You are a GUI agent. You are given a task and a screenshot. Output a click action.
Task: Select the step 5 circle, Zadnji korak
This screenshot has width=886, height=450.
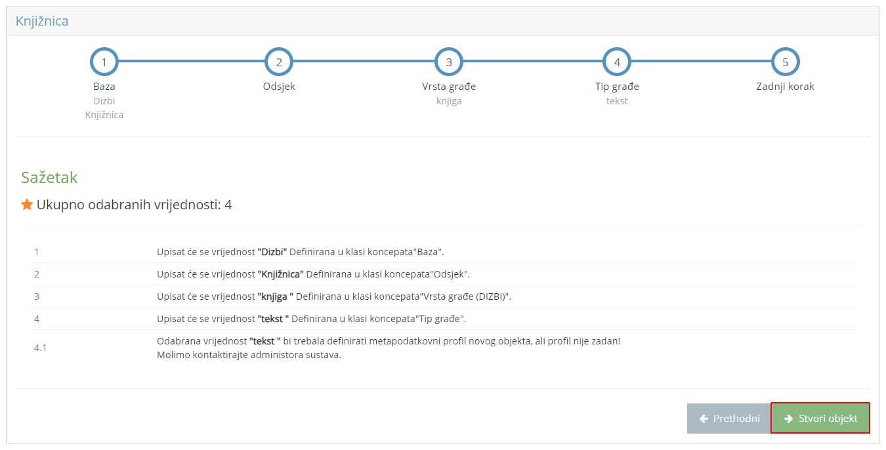tap(785, 62)
